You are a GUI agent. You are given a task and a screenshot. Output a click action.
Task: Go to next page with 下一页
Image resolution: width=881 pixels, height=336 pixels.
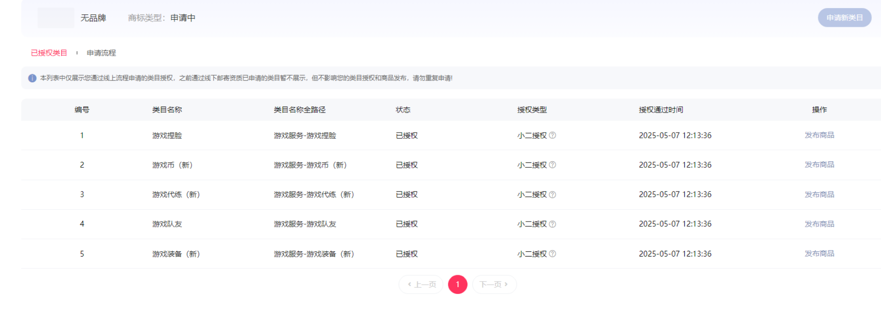tap(494, 284)
